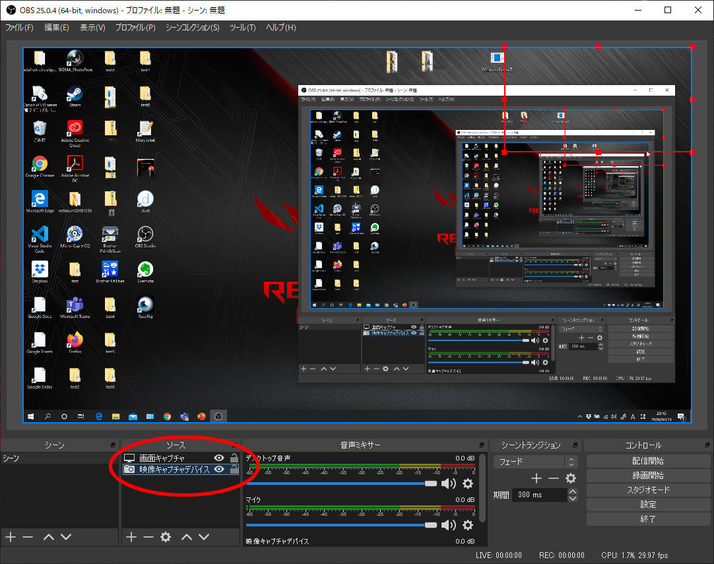The image size is (714, 564).
Task: Click the Google Chrome desktop icon in the preview
Action: (40, 166)
